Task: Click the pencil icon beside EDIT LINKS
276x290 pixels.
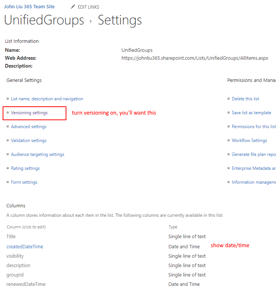Action: (73, 7)
